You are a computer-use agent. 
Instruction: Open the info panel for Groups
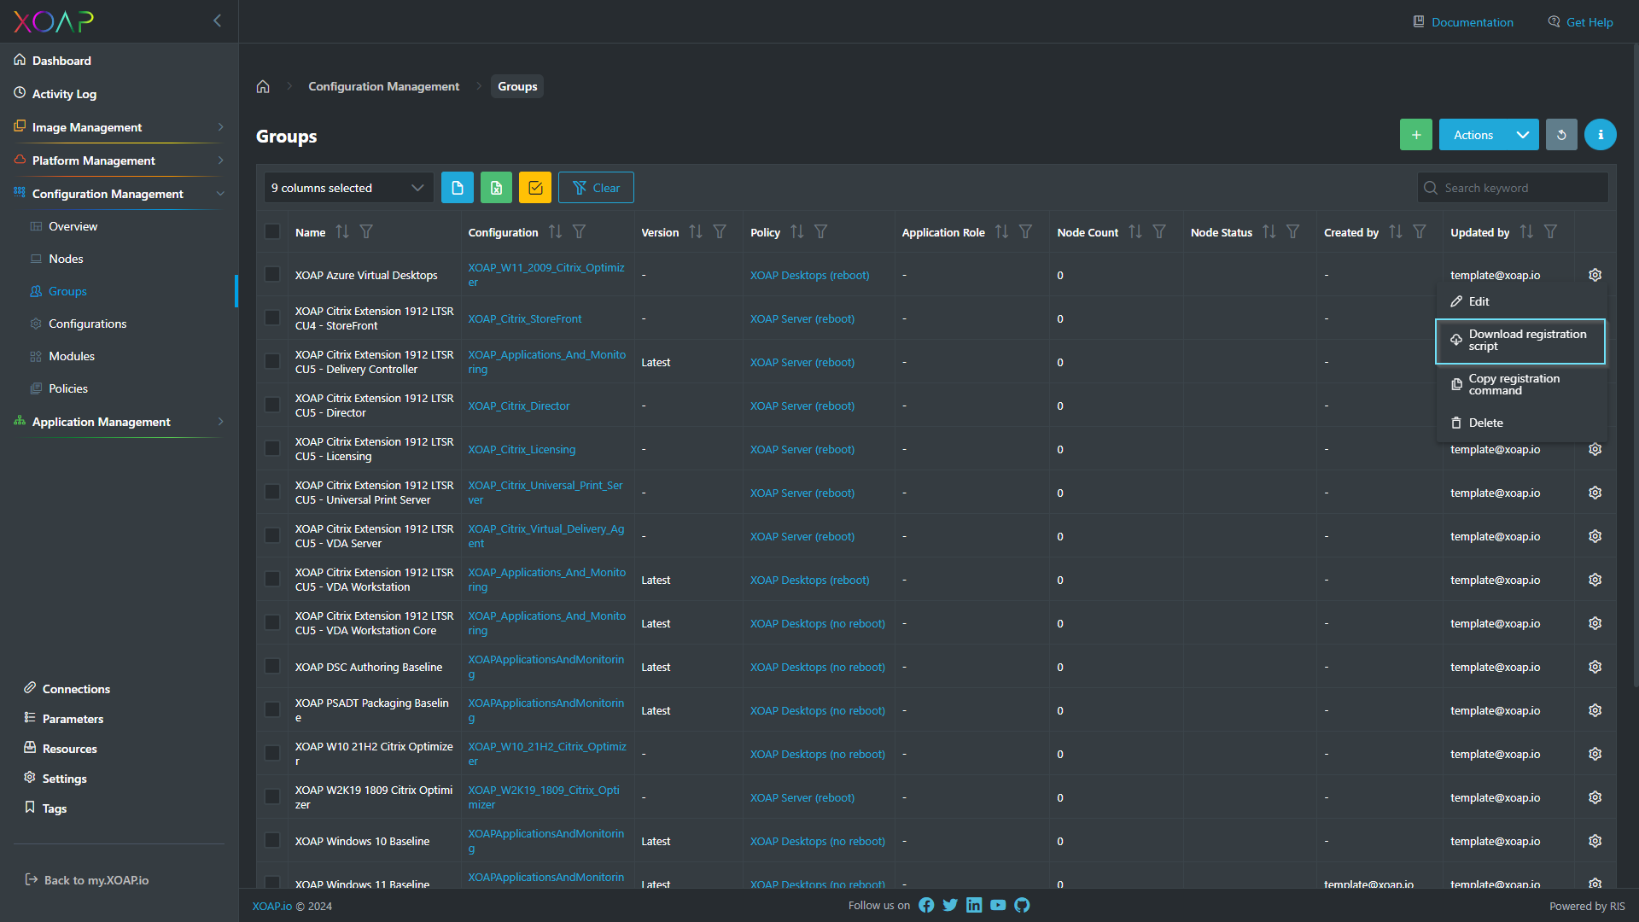click(1600, 134)
